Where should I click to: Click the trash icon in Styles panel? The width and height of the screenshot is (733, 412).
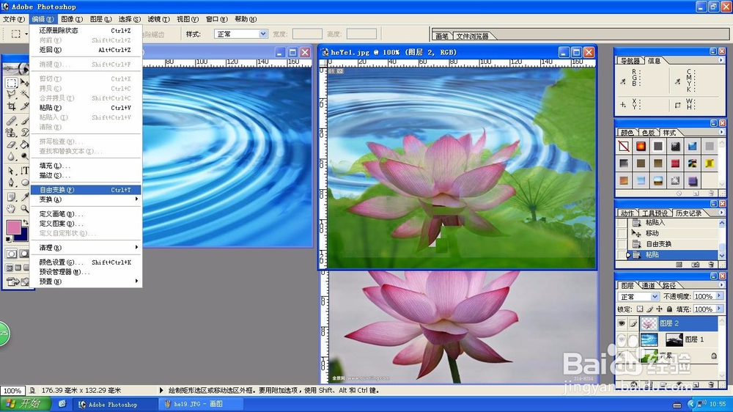[710, 193]
